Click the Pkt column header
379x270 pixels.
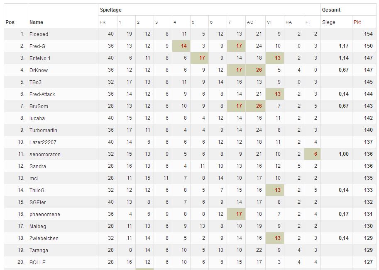pos(357,22)
